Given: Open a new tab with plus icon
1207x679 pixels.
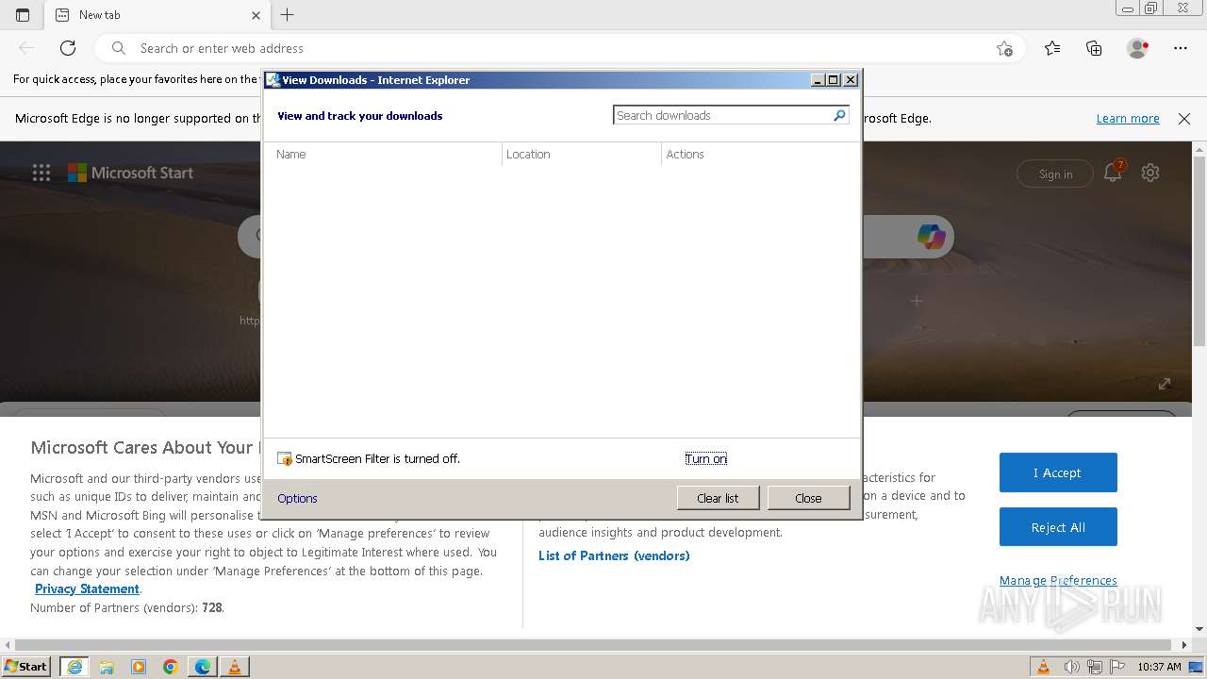Looking at the screenshot, I should point(288,15).
